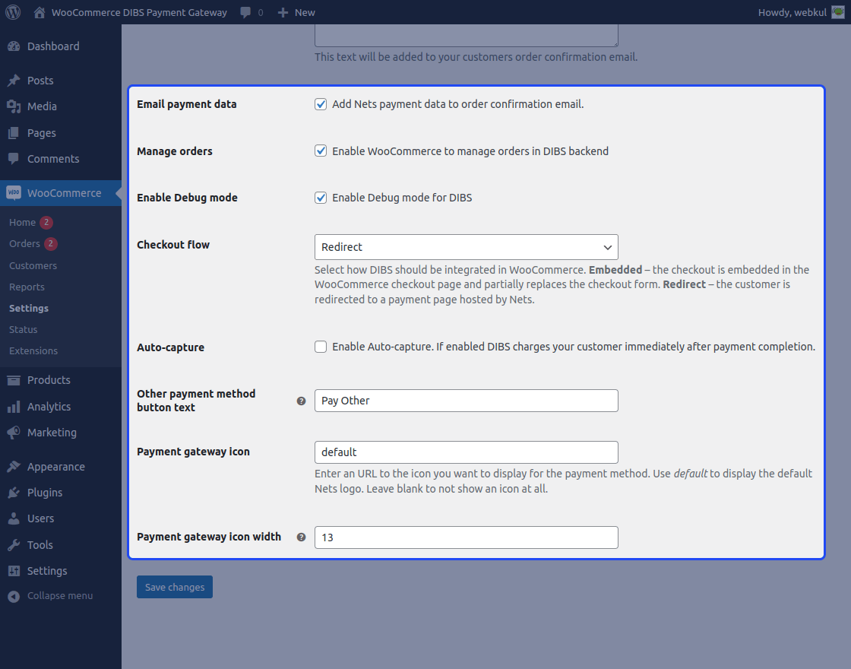
Task: Click the Pages icon in the sidebar
Action: [14, 133]
